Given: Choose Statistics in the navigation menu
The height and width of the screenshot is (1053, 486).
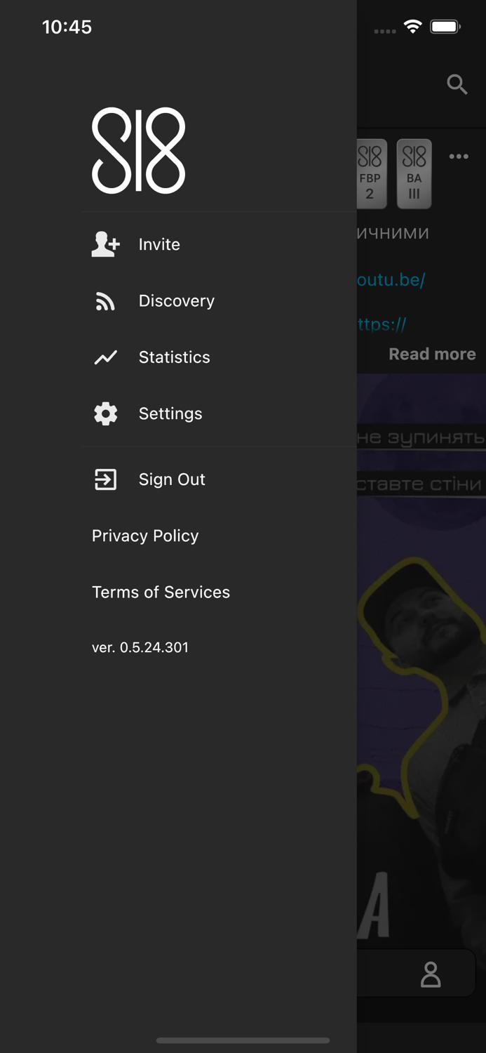Looking at the screenshot, I should [174, 357].
